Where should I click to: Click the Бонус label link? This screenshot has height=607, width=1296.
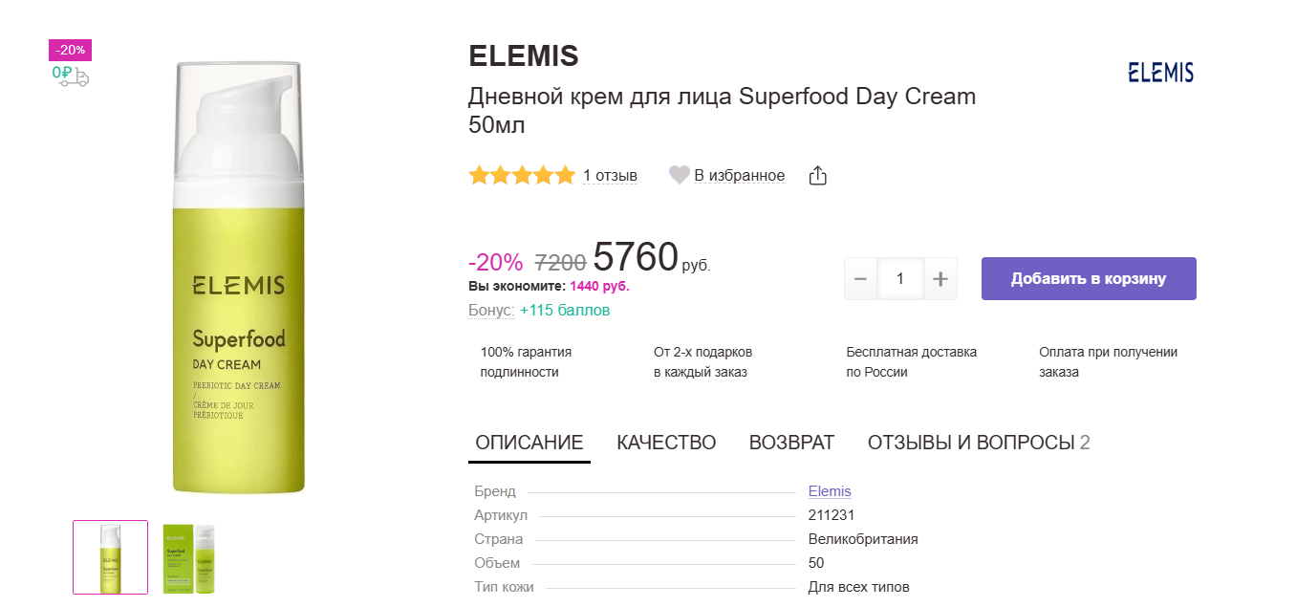click(x=491, y=311)
